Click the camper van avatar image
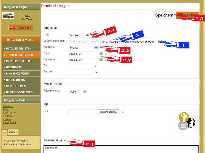This screenshot has height=153, width=205. 8,16
